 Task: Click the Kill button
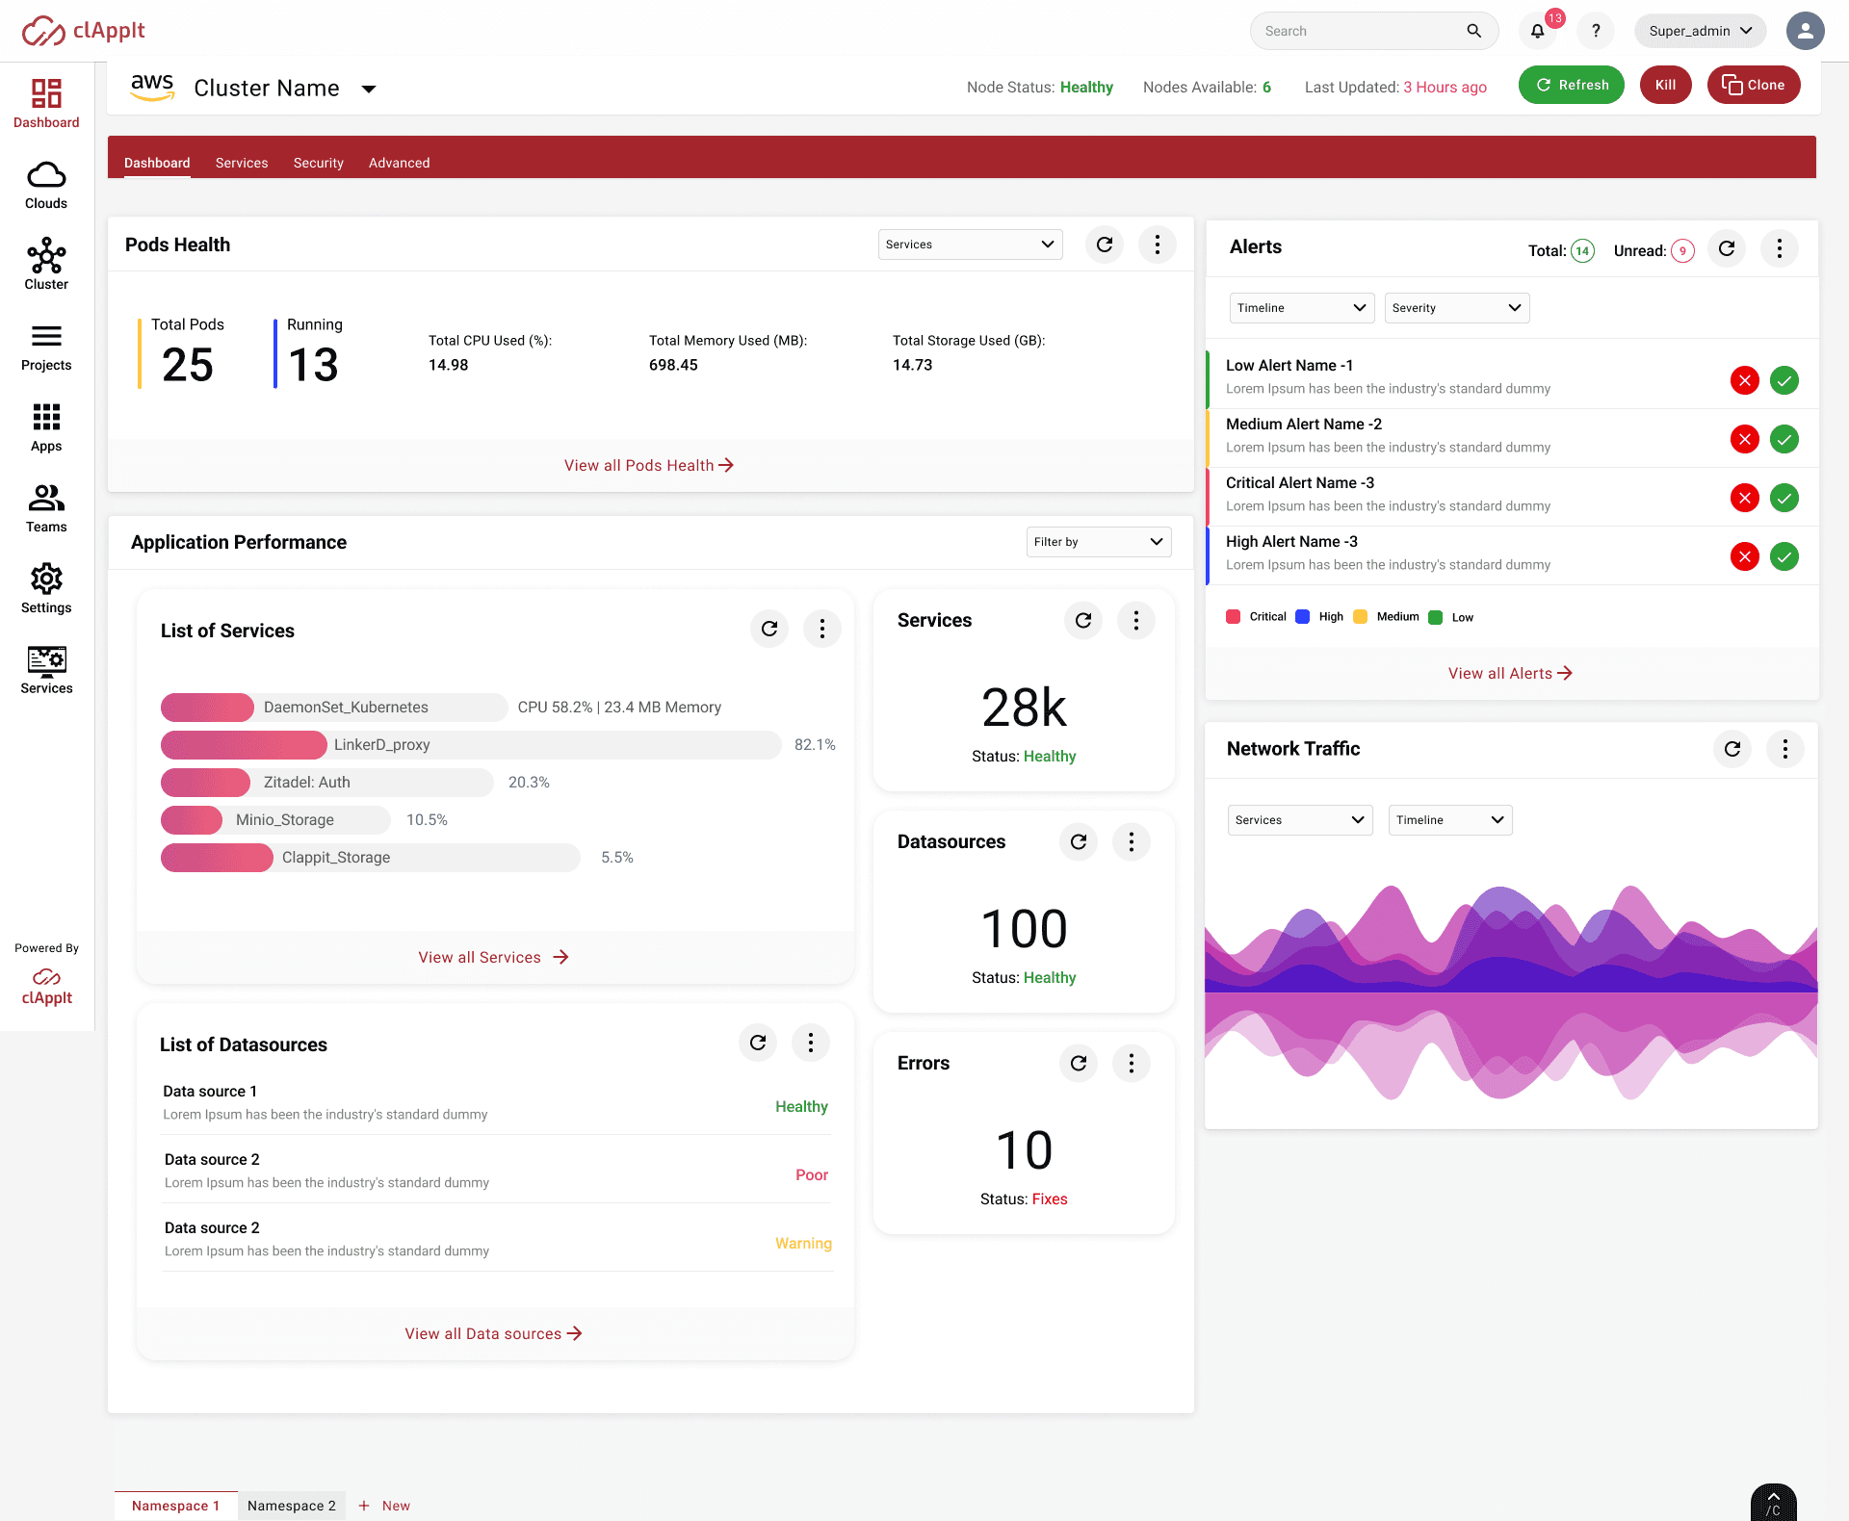point(1666,85)
